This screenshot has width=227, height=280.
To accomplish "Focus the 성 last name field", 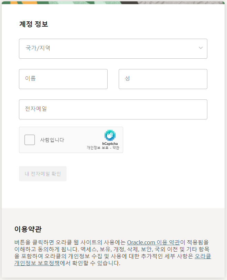I will click(163, 79).
